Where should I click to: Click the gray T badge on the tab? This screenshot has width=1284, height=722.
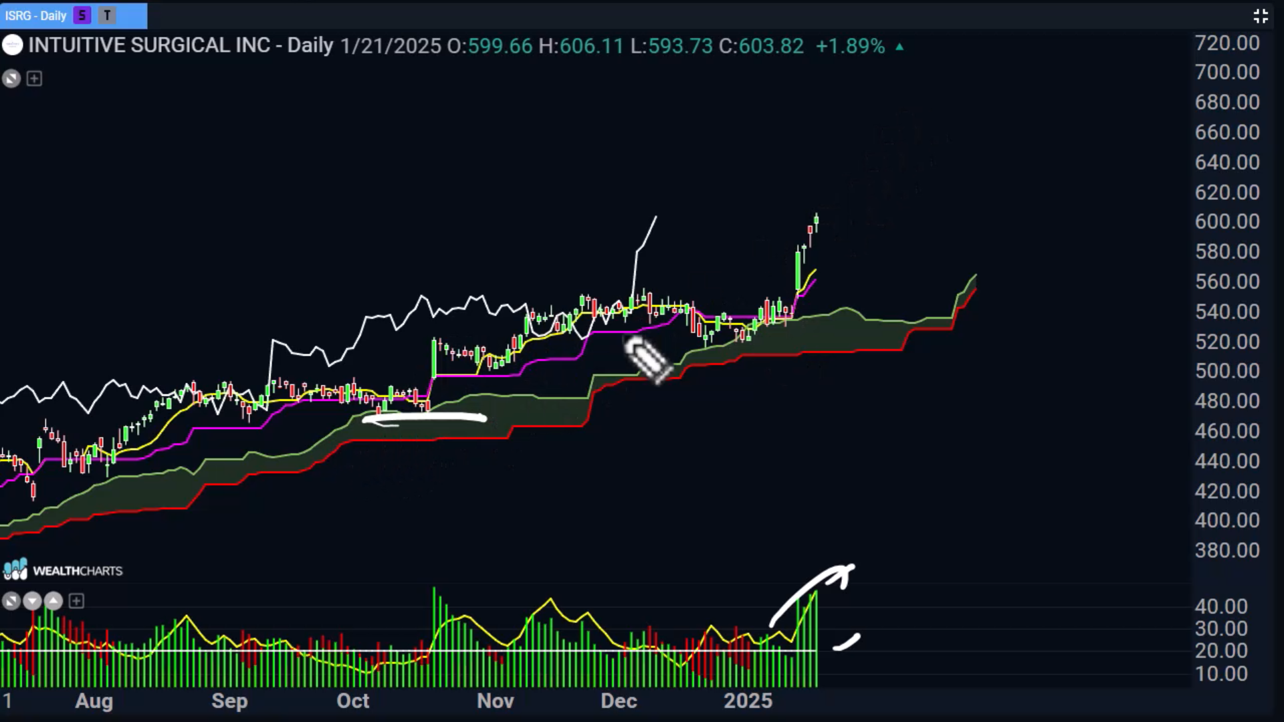point(107,15)
